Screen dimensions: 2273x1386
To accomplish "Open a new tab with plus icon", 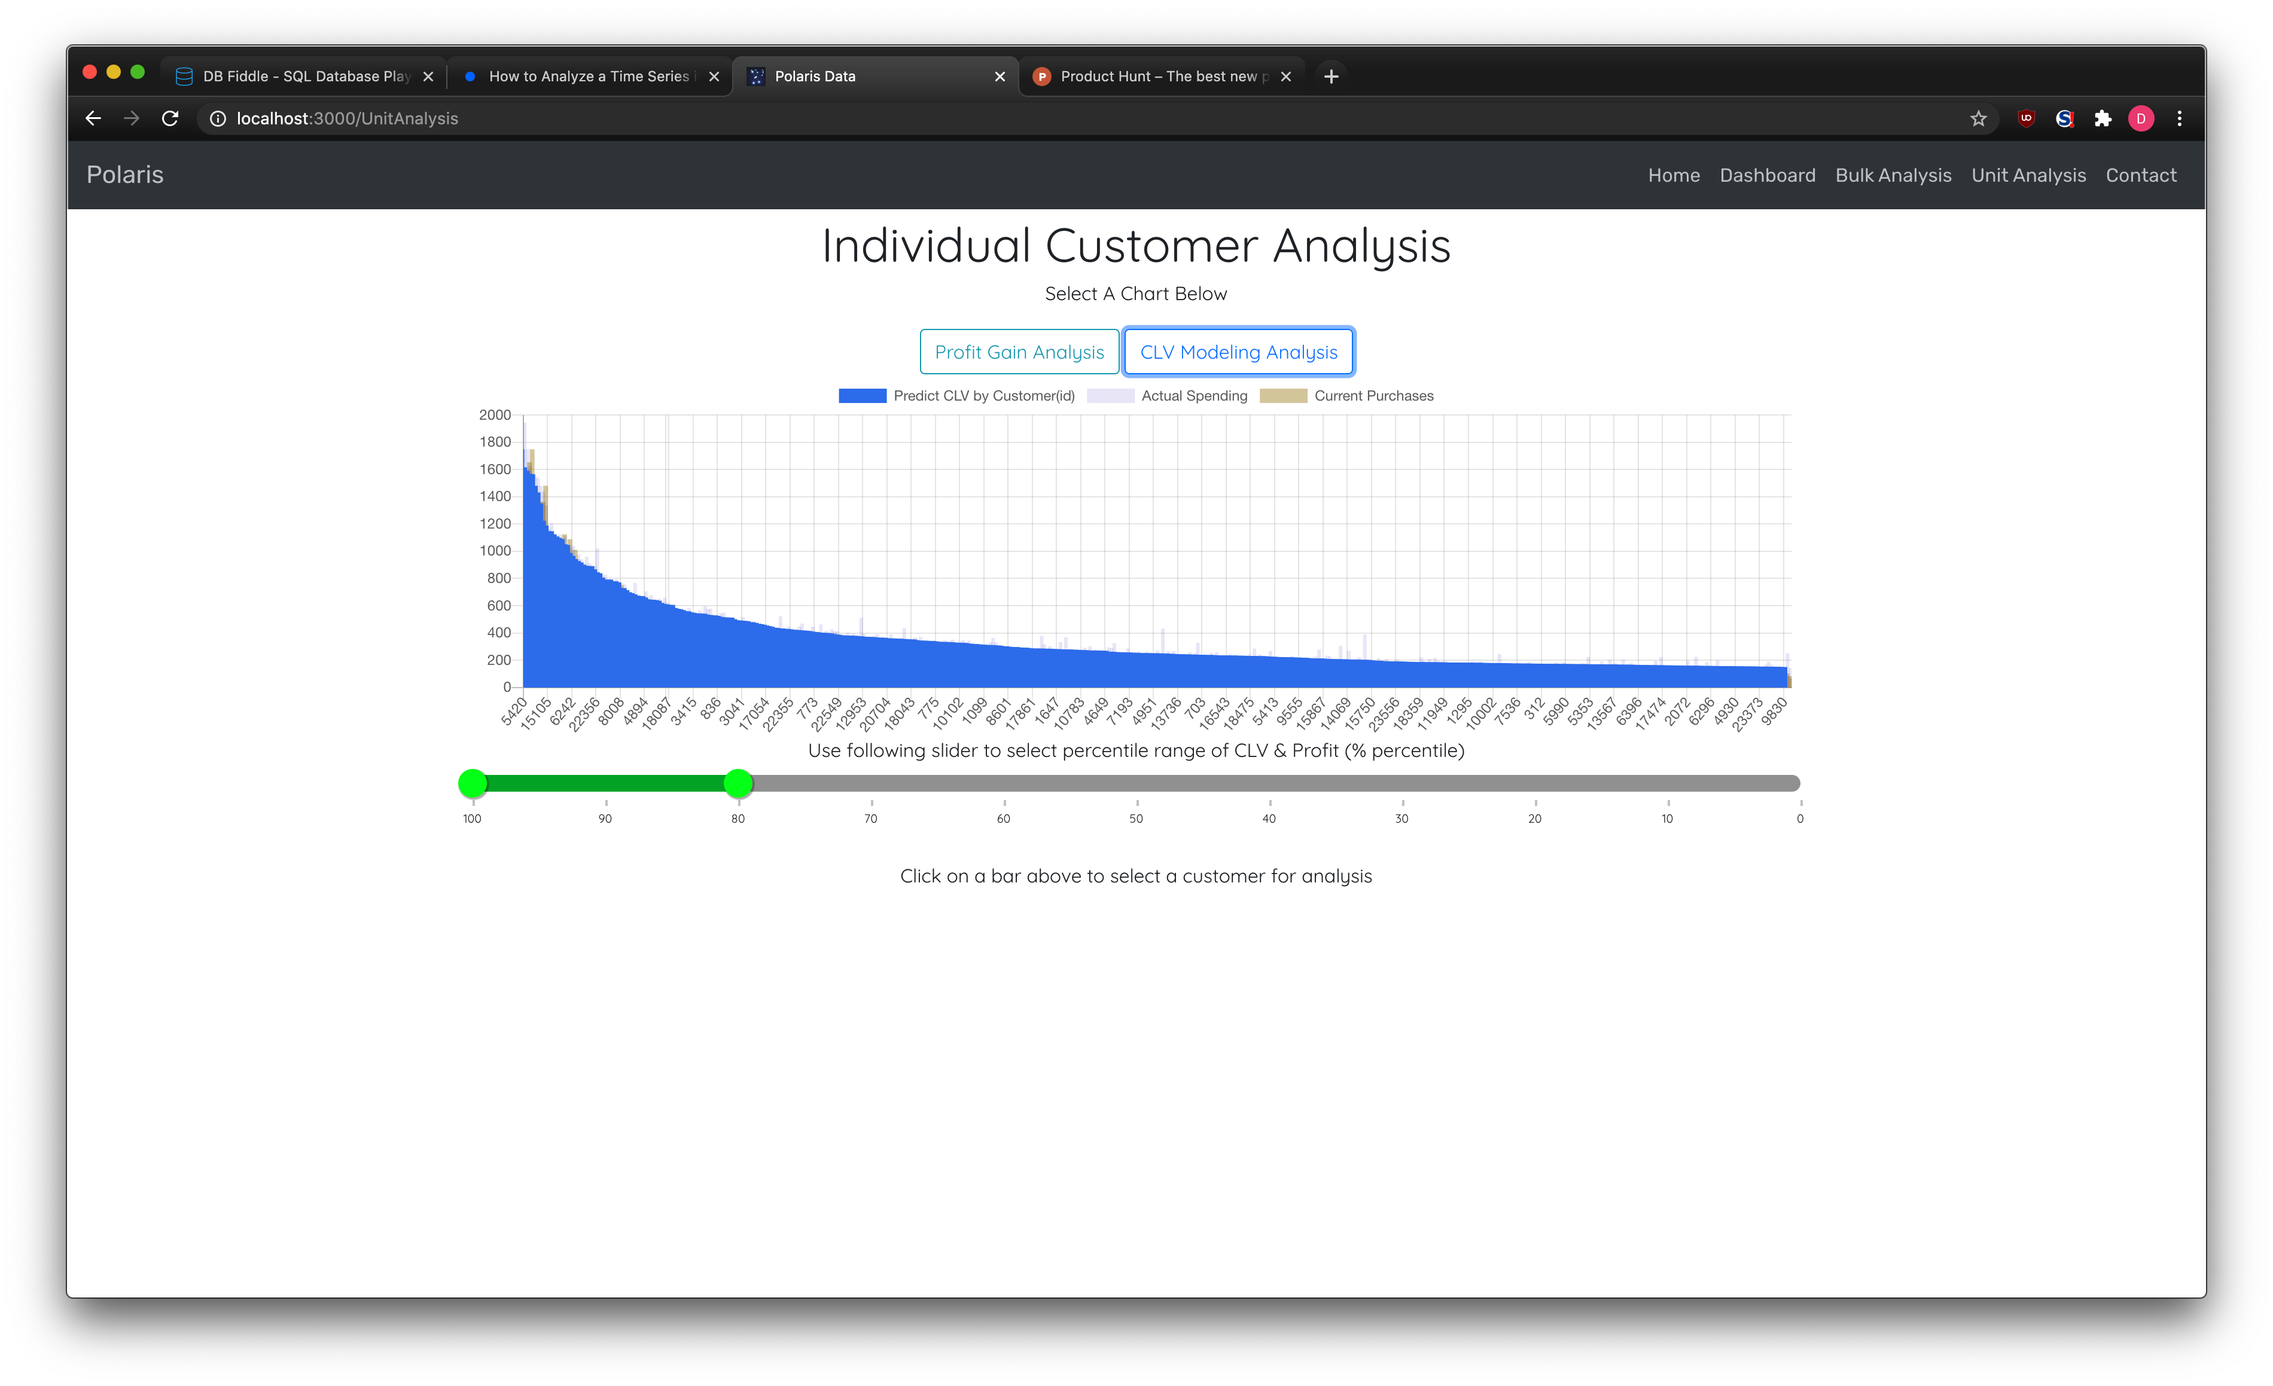I will pos(1330,77).
